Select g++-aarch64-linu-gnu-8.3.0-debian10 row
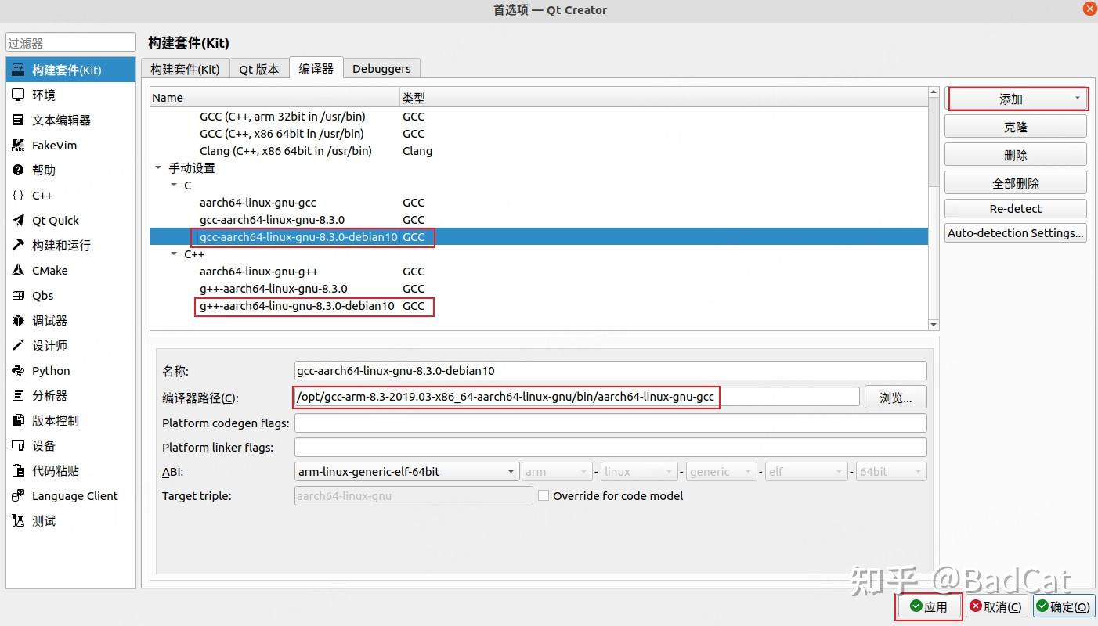Screen dimensions: 1098x626 coord(539,306)
